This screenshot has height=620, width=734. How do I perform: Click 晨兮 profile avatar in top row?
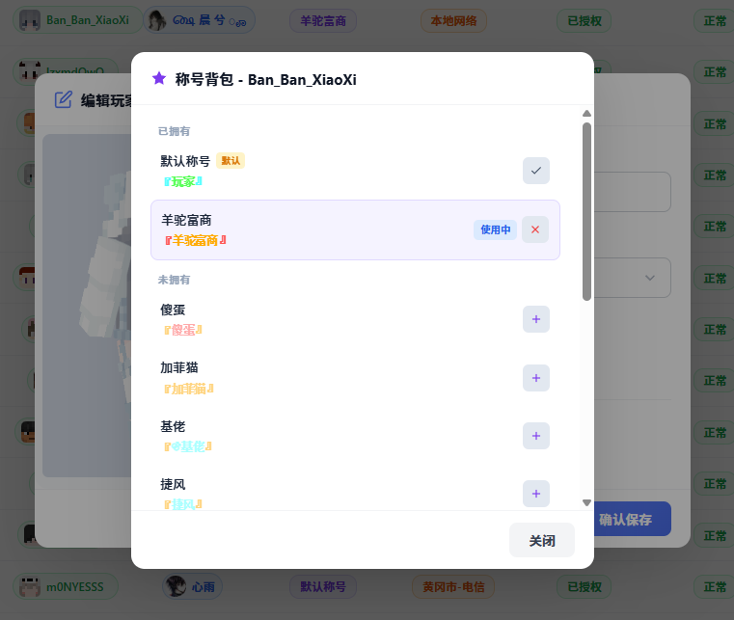(x=156, y=20)
